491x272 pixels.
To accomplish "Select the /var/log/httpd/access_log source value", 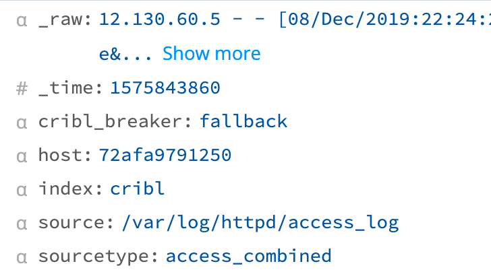I will pyautogui.click(x=260, y=224).
